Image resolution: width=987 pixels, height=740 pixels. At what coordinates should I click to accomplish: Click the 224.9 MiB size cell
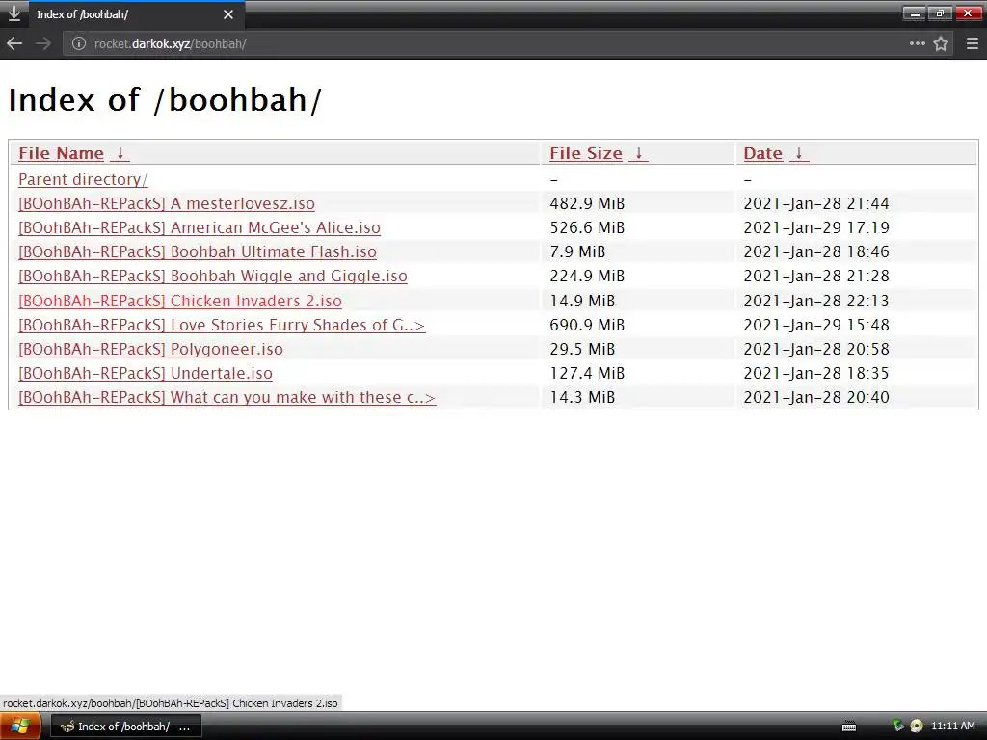(x=587, y=277)
